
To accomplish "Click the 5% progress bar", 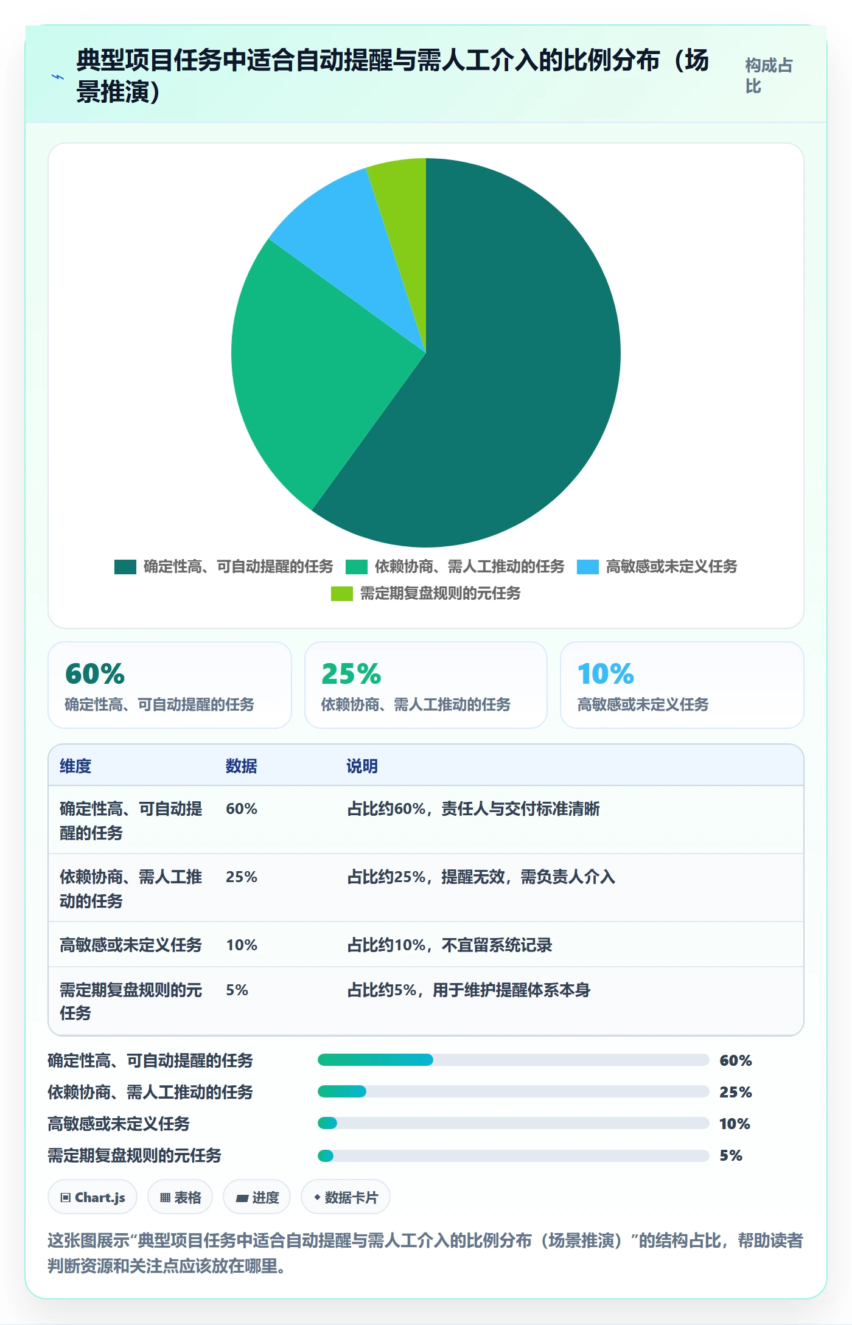I will tap(514, 1156).
